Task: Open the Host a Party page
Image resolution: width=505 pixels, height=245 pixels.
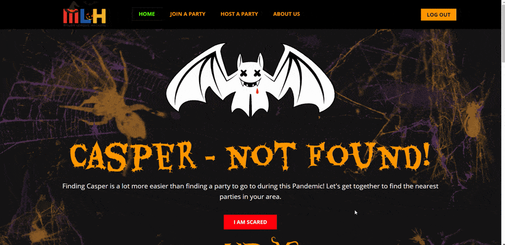Action: (x=239, y=14)
